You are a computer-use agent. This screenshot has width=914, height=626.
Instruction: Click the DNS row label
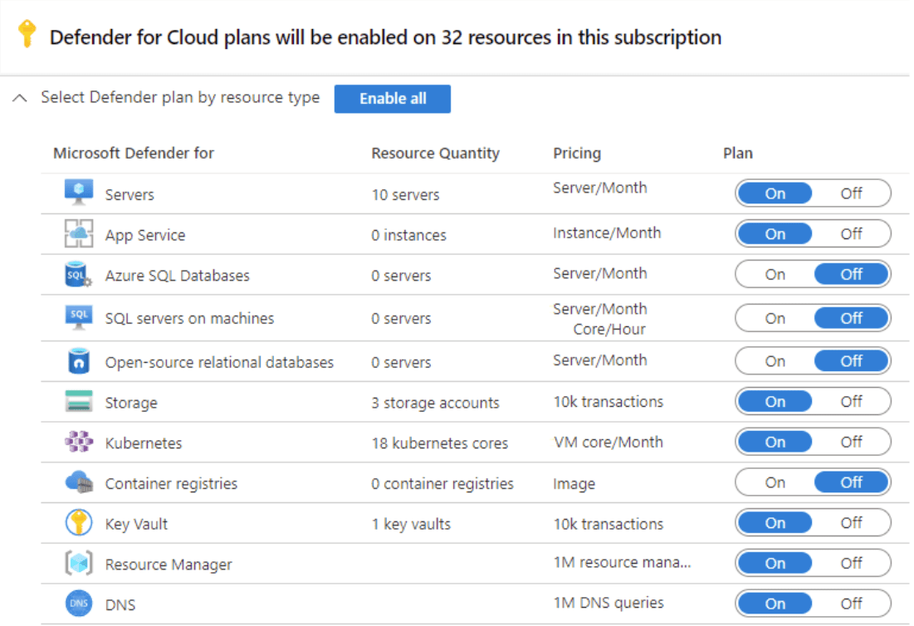(x=120, y=605)
